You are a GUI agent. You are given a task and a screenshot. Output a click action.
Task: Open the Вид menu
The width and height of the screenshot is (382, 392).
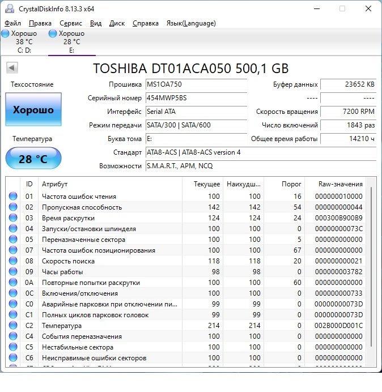(96, 23)
